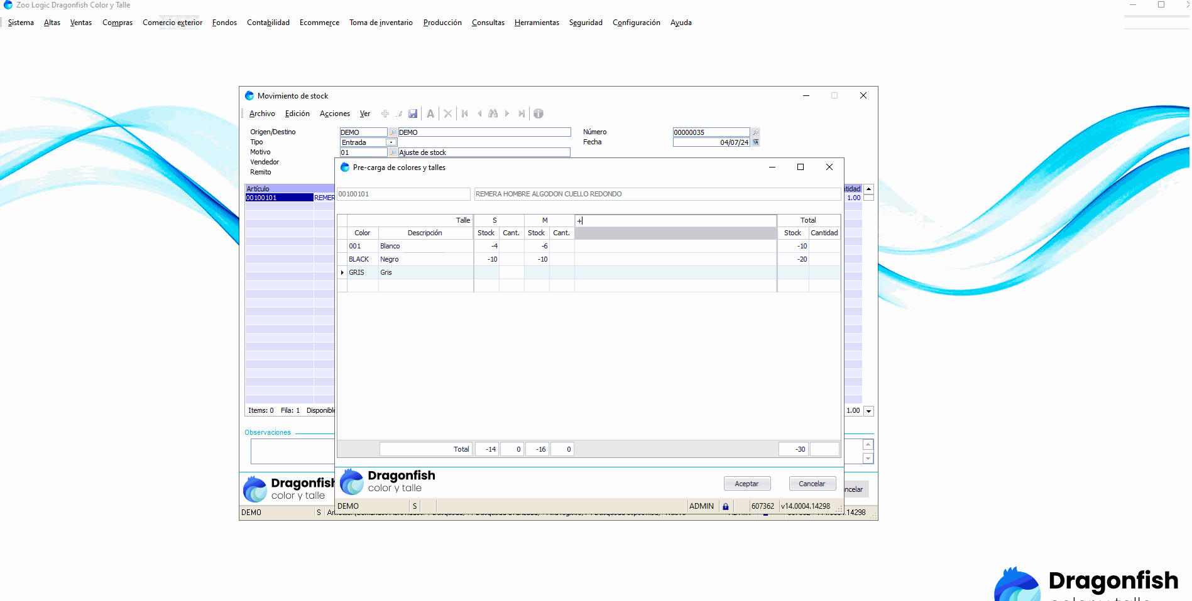Click the Info circle toolbar icon
The height and width of the screenshot is (601, 1192).
click(539, 114)
